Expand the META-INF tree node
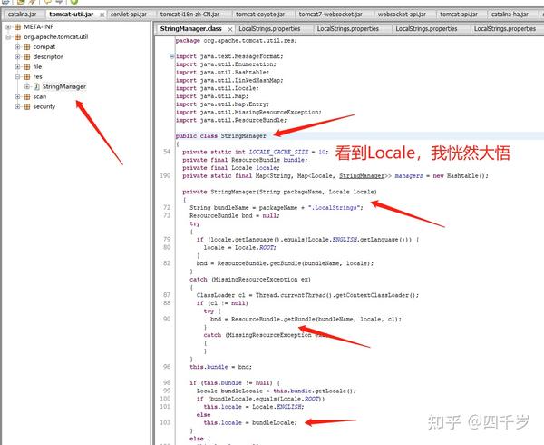 tap(8, 26)
